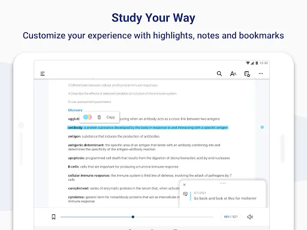Screen dimensions: 307x230
Task: Open search with the magnifier icon
Action: click(219, 74)
